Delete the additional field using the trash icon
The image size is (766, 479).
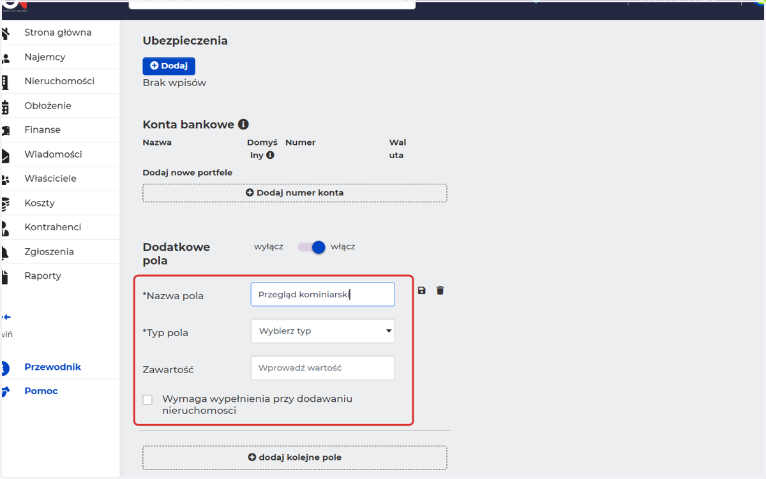[440, 290]
